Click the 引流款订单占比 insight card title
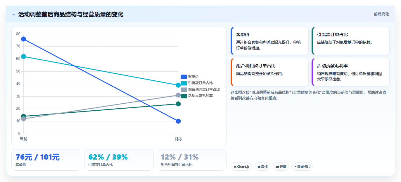 332,35
